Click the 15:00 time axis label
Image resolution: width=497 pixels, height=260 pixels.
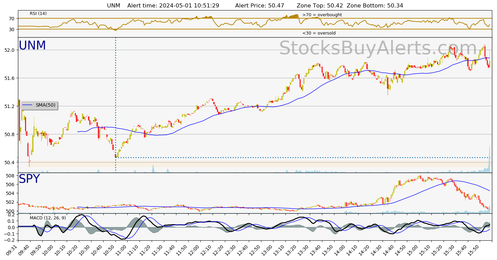coord(412,250)
